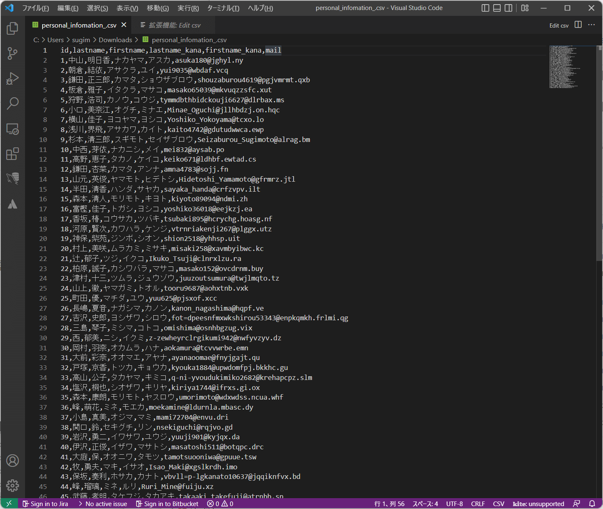Viewport: 603px width, 509px height.
Task: Change the CRLF end-of-line sequence
Action: point(478,504)
